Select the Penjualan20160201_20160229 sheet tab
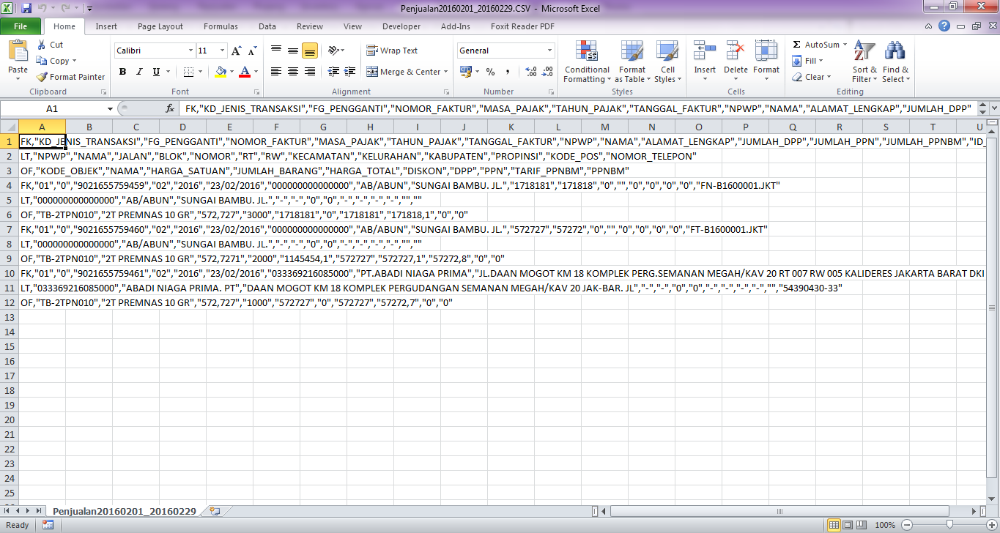This screenshot has width=1000, height=533. pos(125,511)
